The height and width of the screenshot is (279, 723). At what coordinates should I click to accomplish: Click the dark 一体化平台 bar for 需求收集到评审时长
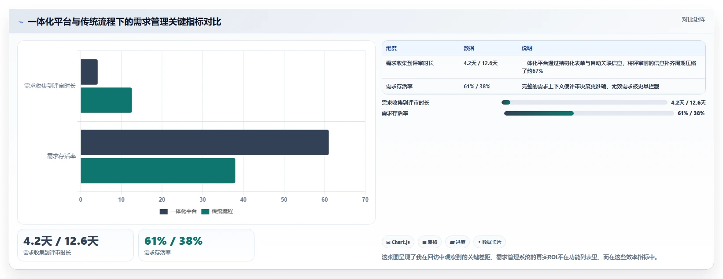(89, 72)
